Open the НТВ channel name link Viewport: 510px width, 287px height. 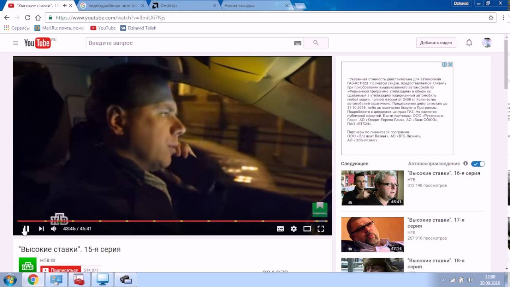45,260
